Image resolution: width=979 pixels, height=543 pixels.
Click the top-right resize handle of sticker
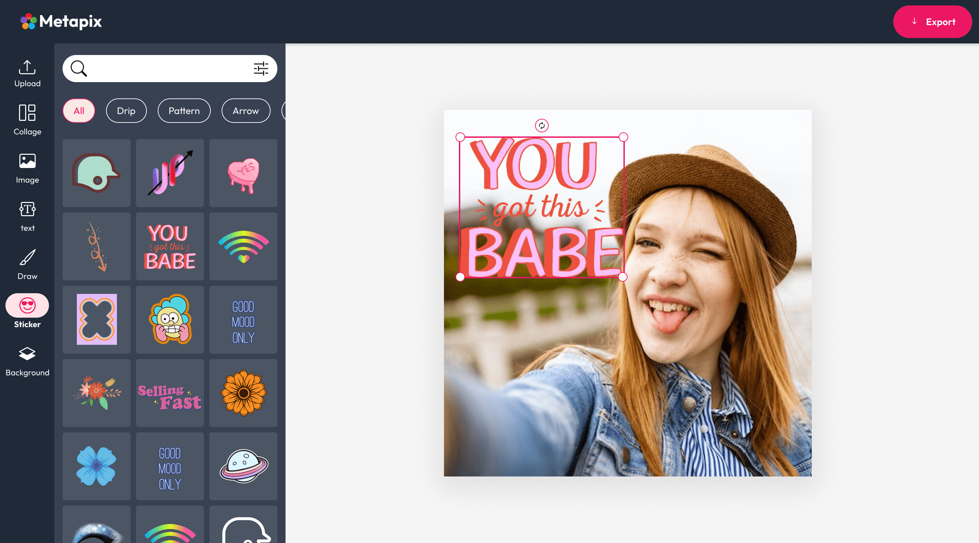[x=623, y=137]
